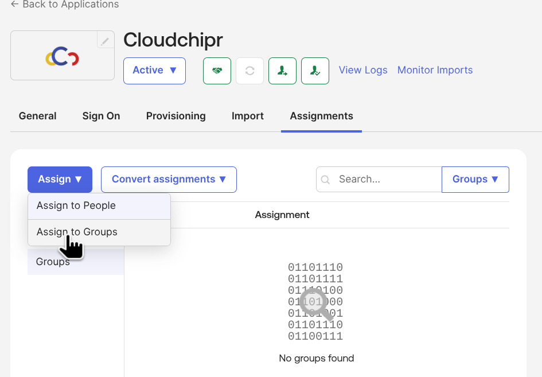The height and width of the screenshot is (377, 542).
Task: Select the Groups filter in the left sidebar
Action: 76,262
